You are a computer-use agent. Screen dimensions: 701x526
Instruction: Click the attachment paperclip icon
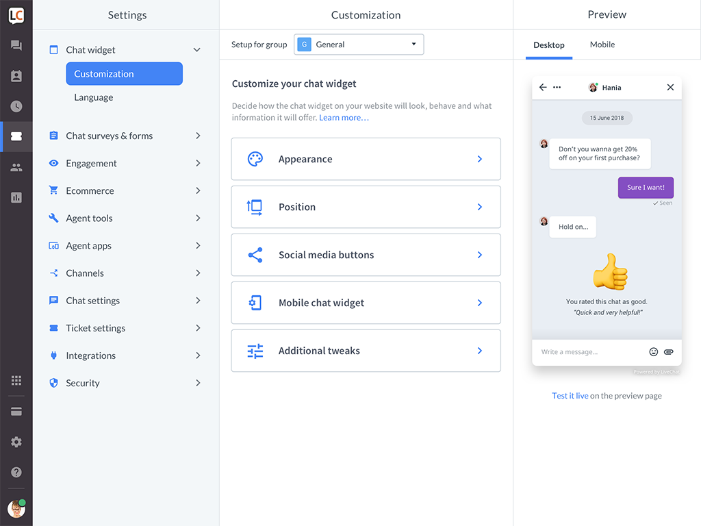pos(669,352)
